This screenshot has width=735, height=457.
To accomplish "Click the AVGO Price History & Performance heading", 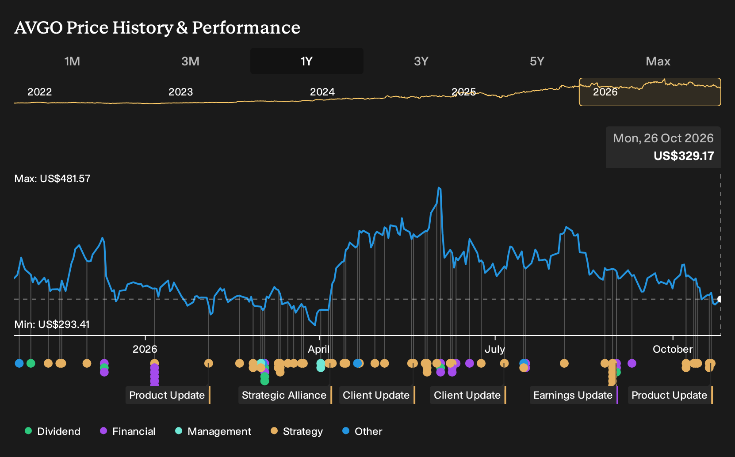I will pyautogui.click(x=157, y=27).
